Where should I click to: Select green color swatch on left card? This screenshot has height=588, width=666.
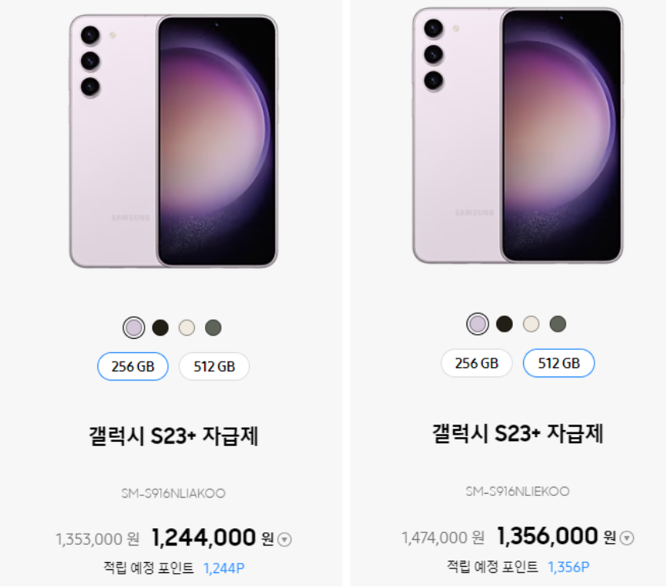213,328
